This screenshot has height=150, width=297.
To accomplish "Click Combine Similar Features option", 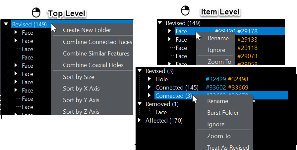I will 96,54.
